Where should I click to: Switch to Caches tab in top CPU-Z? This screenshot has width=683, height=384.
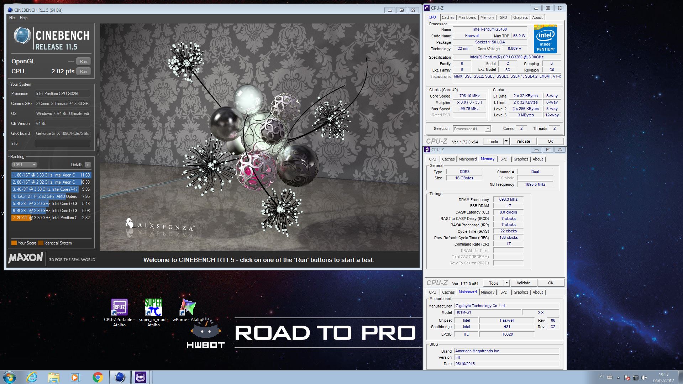[448, 17]
